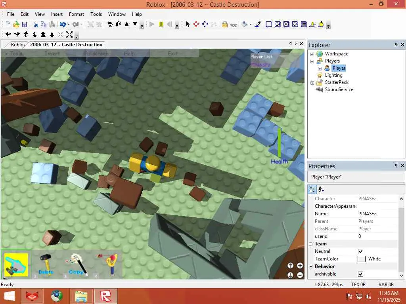
Task: Click the camera tilt up arrow button
Action: pos(290,266)
